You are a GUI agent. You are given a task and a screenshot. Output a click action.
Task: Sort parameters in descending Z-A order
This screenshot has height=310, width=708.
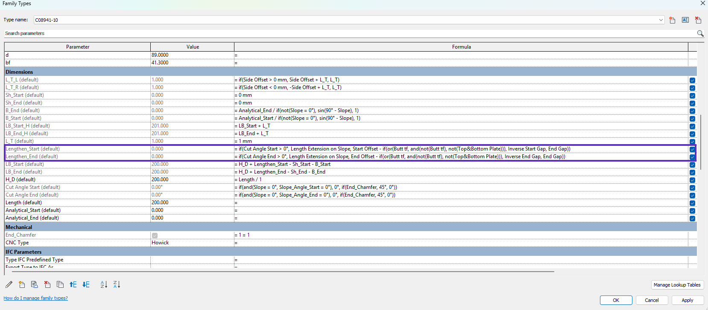[x=117, y=284]
